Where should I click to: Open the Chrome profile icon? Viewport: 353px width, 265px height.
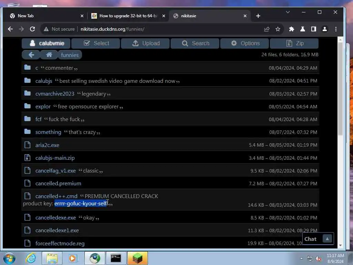(x=325, y=29)
